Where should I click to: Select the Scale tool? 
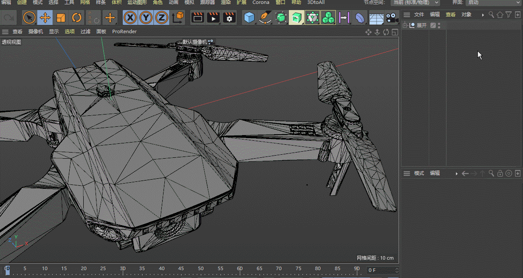pyautogui.click(x=61, y=18)
